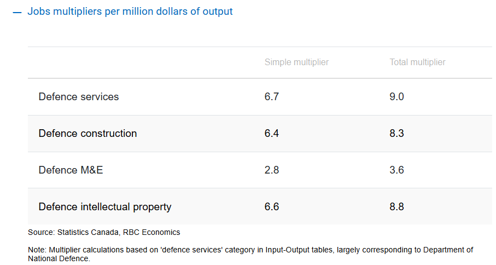Select the Simple multiplier column header
496x265 pixels.
(x=296, y=62)
